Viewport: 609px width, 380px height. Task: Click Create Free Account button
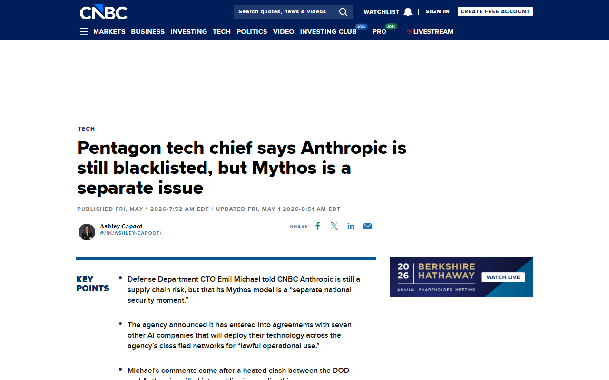(495, 11)
